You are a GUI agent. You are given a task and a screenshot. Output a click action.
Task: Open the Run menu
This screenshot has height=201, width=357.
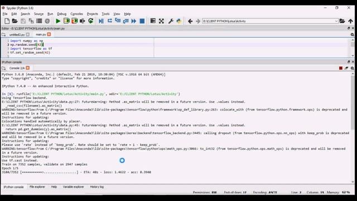50,14
